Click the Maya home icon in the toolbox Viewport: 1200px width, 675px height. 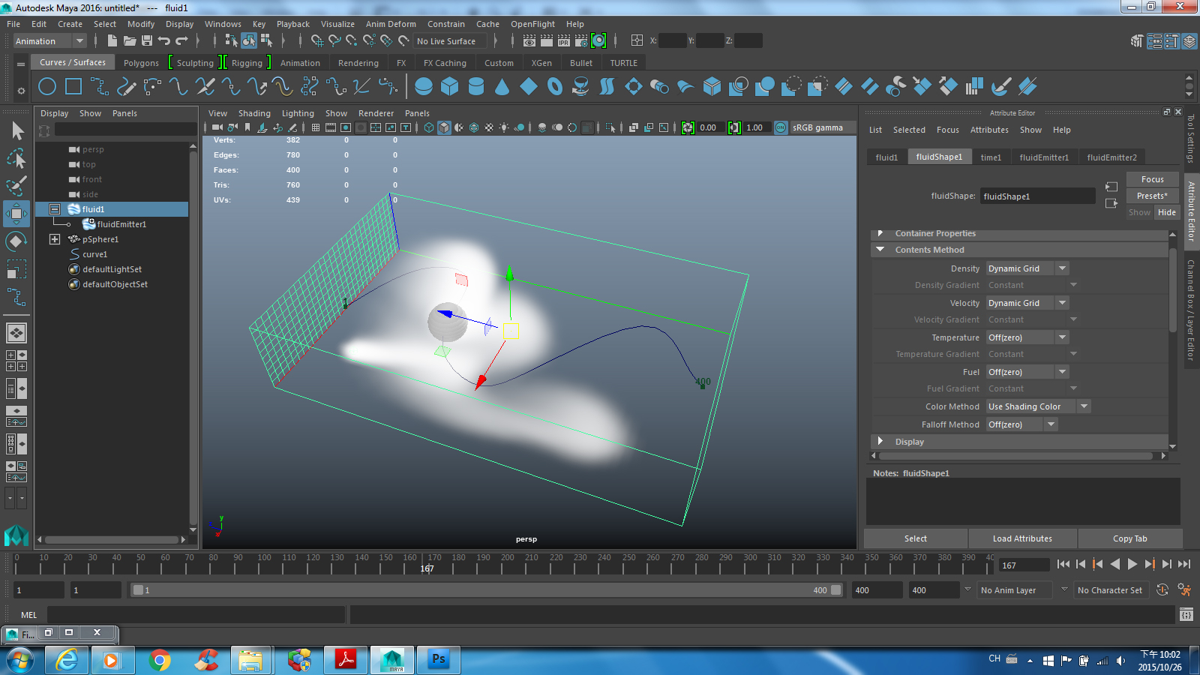click(x=16, y=536)
